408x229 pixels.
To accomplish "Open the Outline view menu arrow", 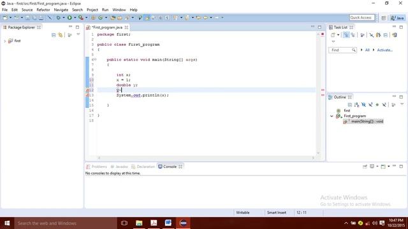I will pyautogui.click(x=402, y=104).
